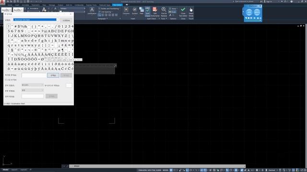
Task: Click right recorder round button in blue widget
Action: click(257, 12)
